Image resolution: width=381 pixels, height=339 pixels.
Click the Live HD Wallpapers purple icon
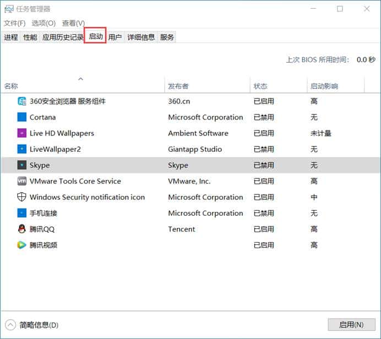click(22, 133)
